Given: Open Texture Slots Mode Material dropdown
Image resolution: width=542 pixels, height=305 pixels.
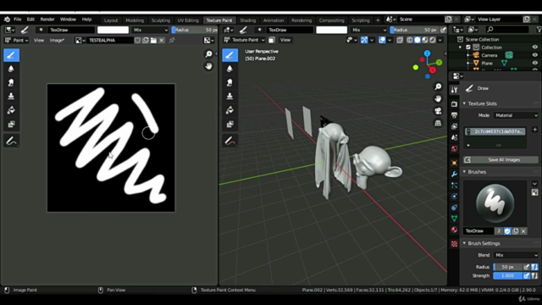Looking at the screenshot, I should point(516,115).
